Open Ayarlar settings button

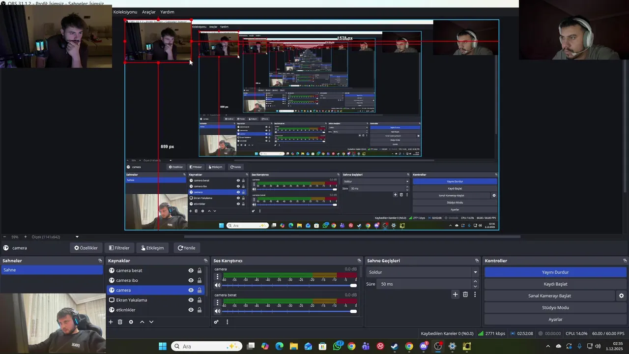pos(555,319)
